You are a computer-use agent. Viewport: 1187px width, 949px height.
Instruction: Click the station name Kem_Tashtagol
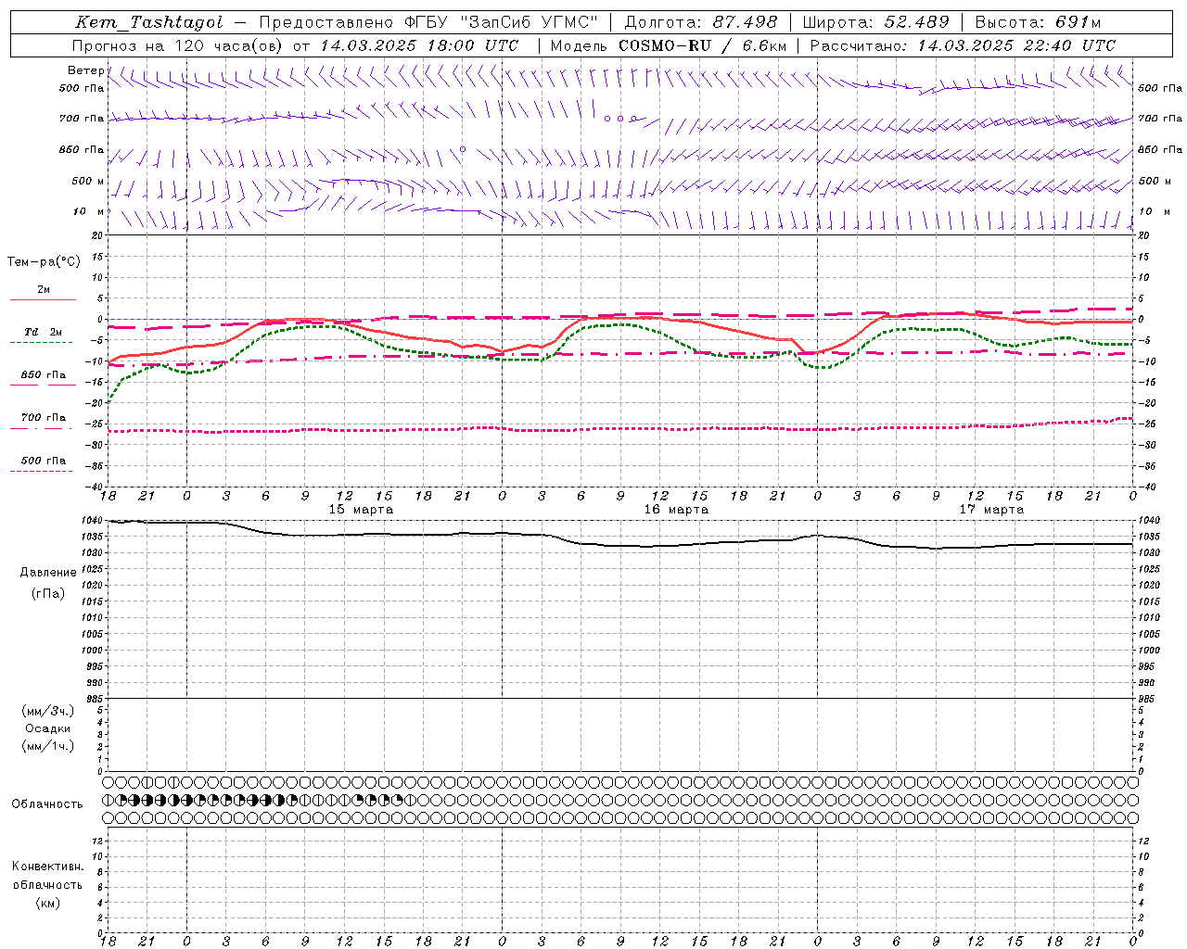pyautogui.click(x=149, y=22)
